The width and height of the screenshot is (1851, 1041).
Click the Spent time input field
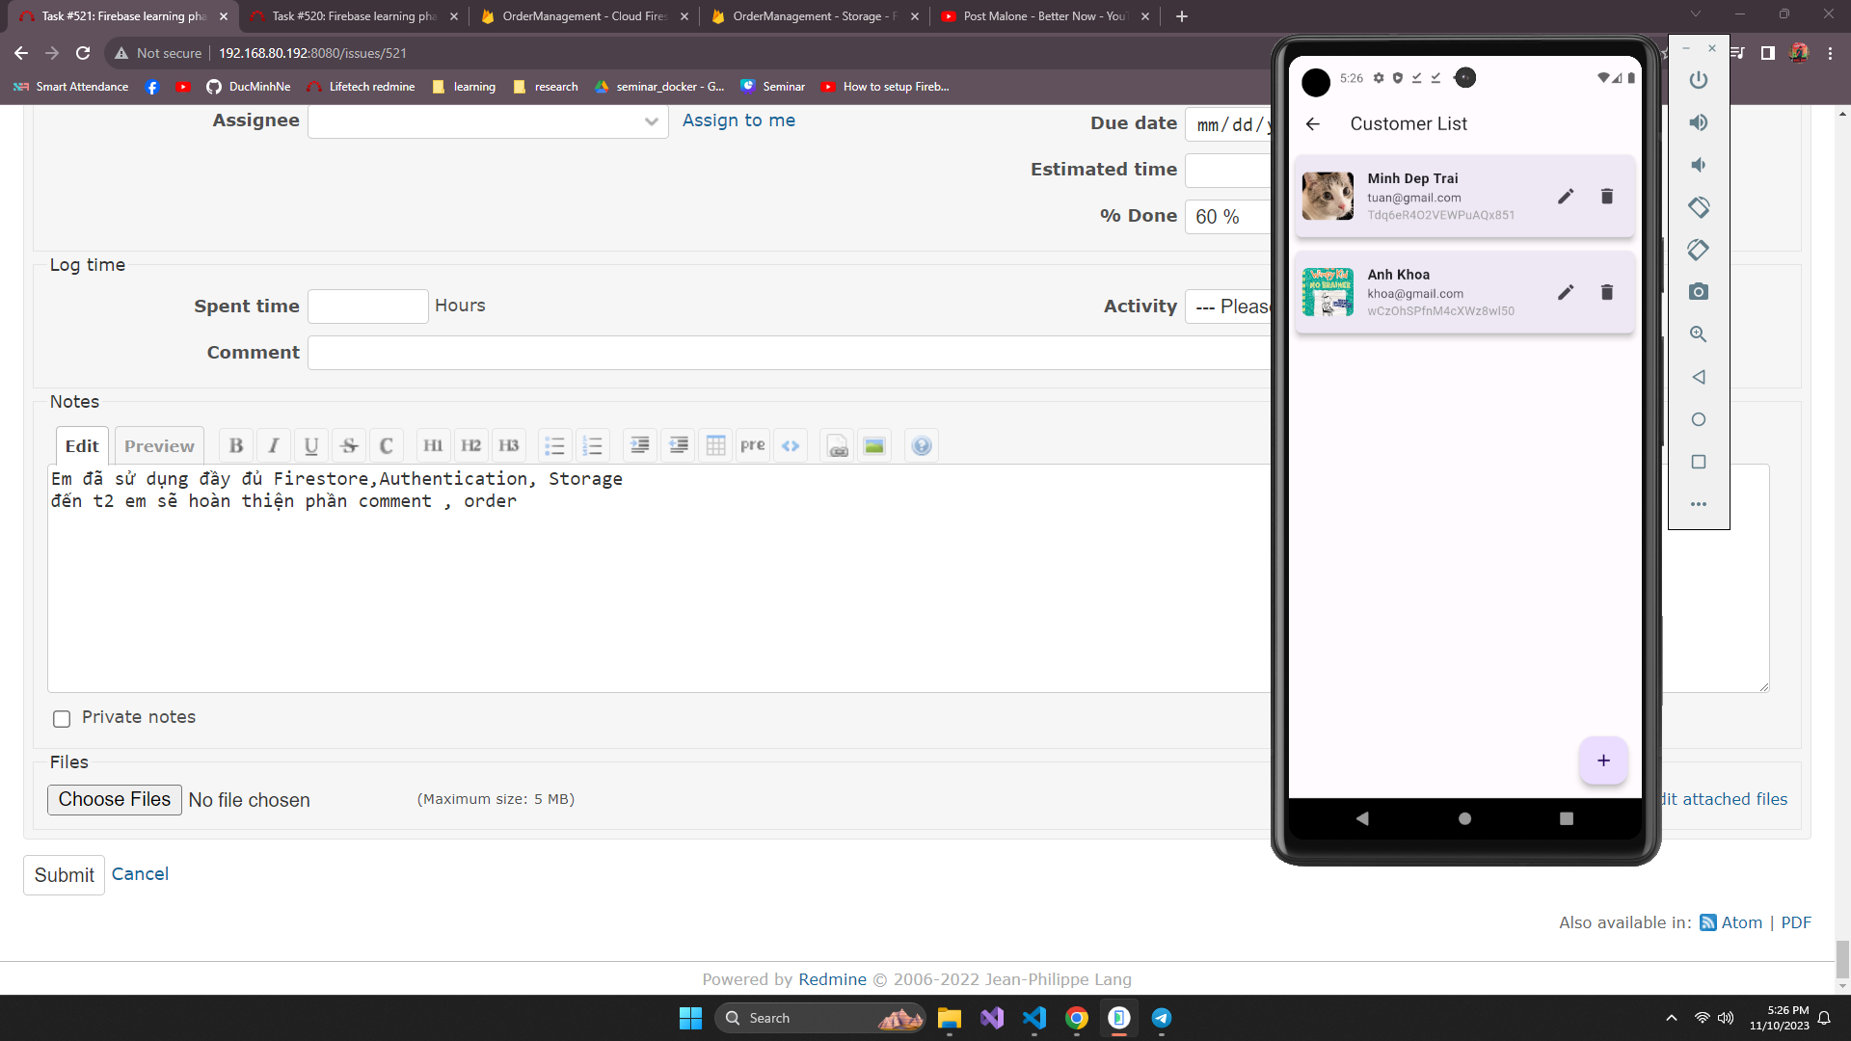click(x=367, y=307)
